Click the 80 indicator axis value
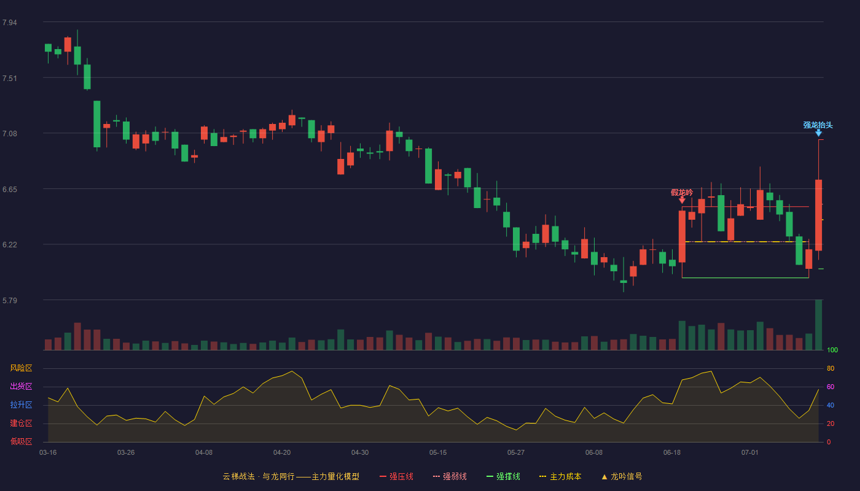 point(831,368)
